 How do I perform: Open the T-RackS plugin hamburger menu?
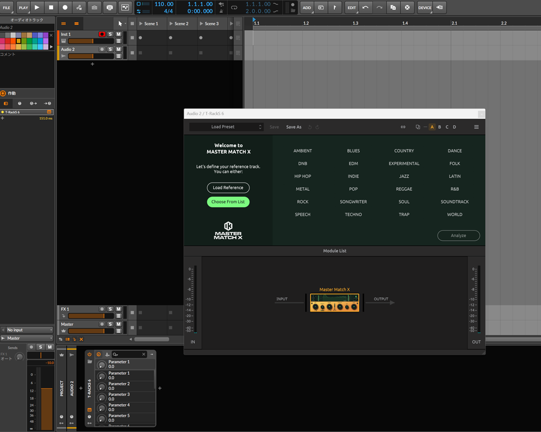pos(477,127)
